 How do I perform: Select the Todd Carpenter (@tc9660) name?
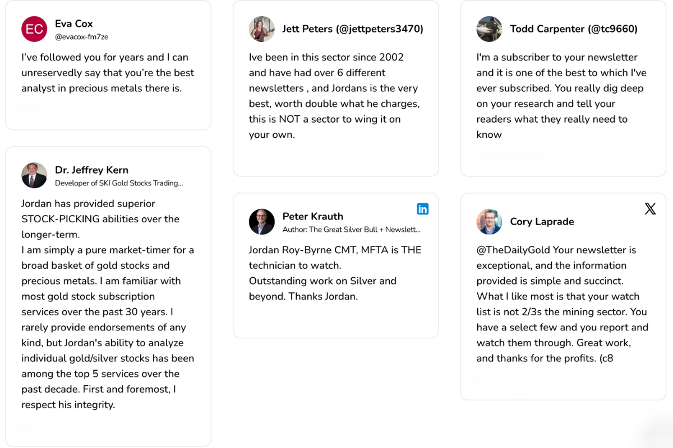[x=574, y=29]
